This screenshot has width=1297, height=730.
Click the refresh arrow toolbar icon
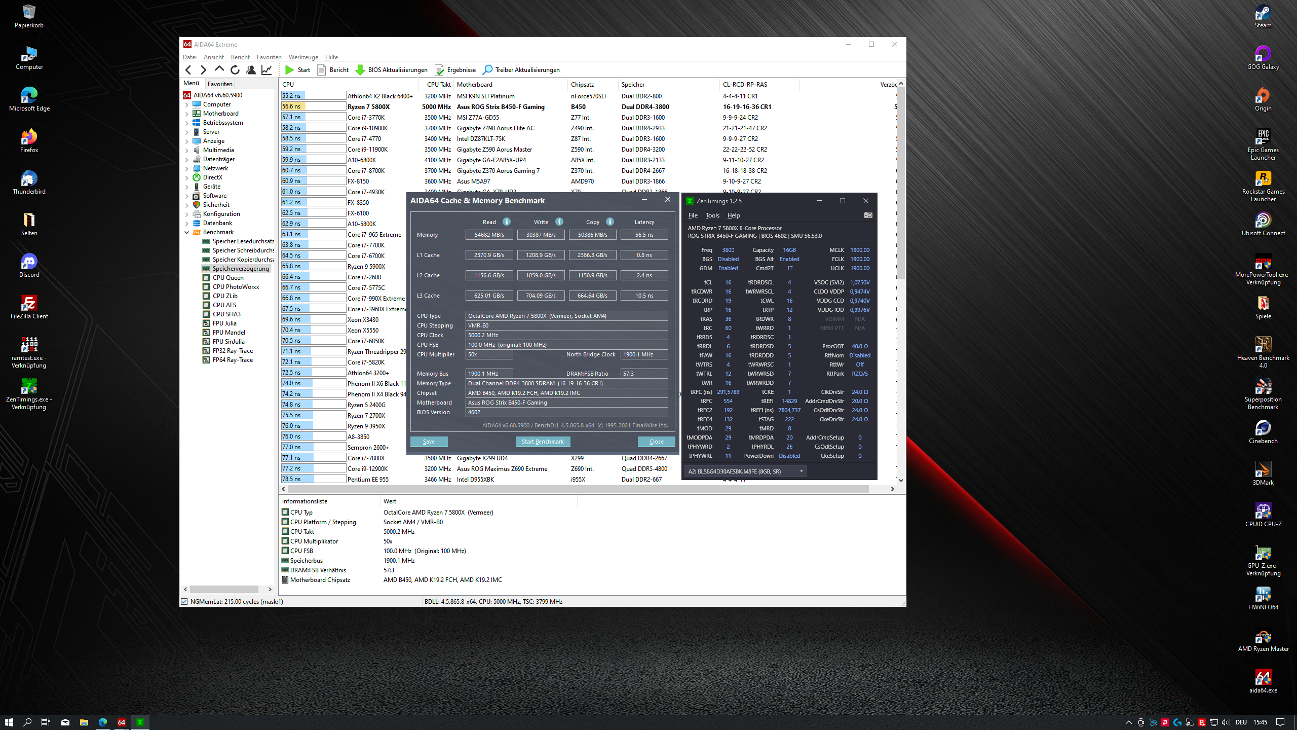click(235, 70)
